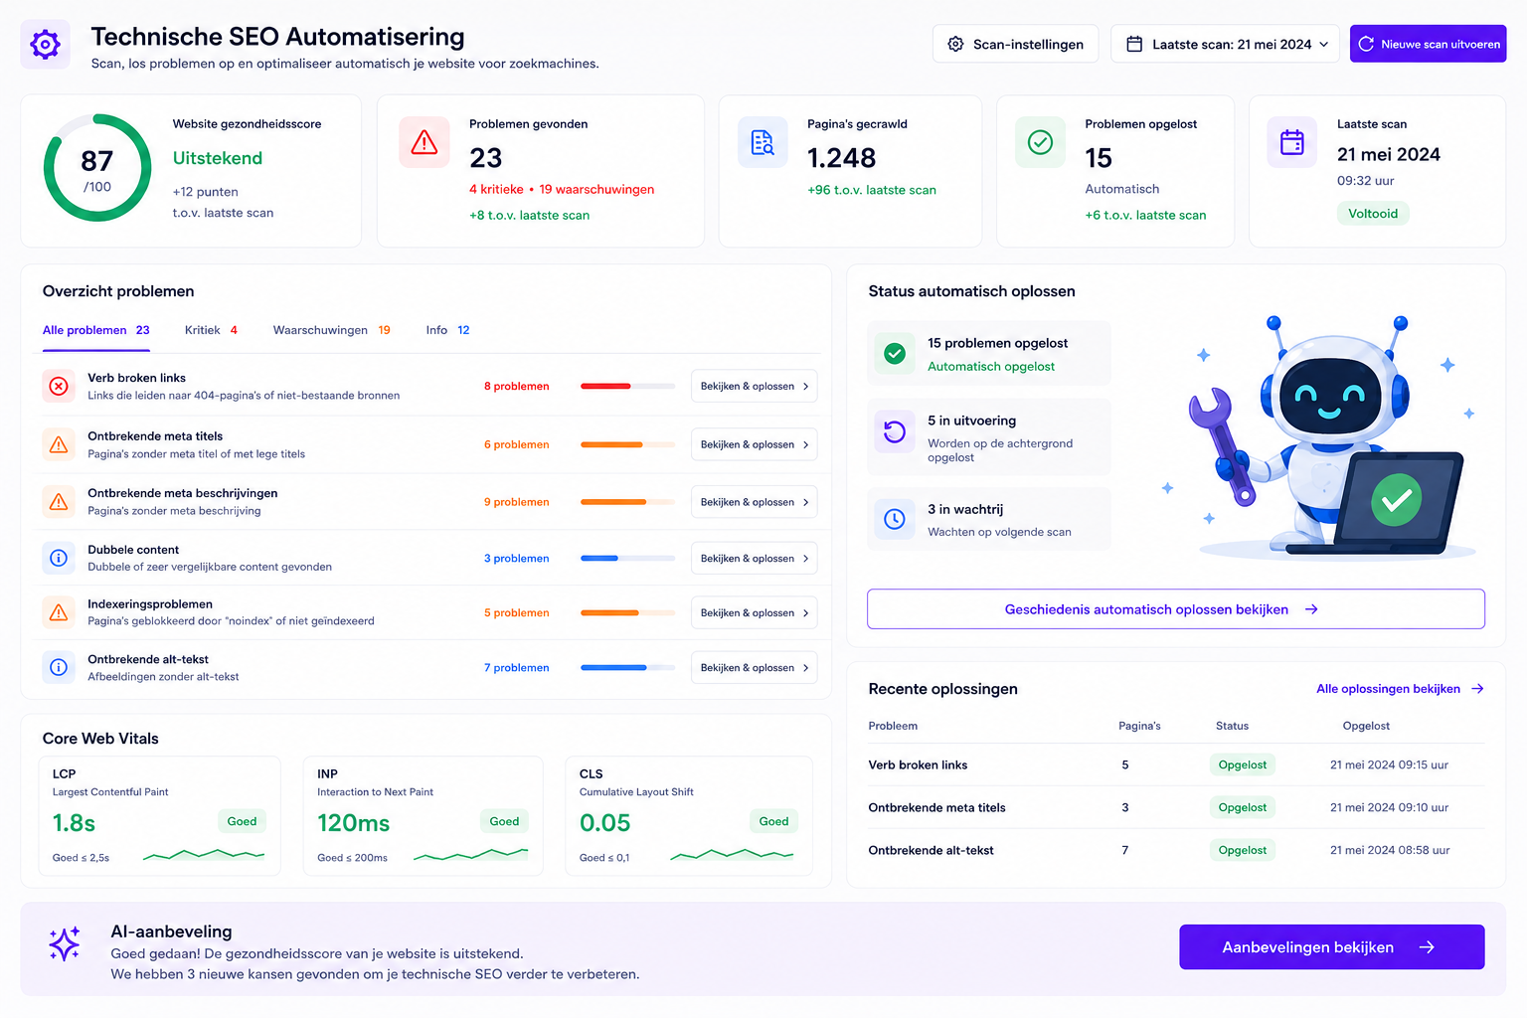The image size is (1527, 1018).
Task: Click warning icon beside Ontbrekende meta beschrijvingen
Action: point(59,501)
